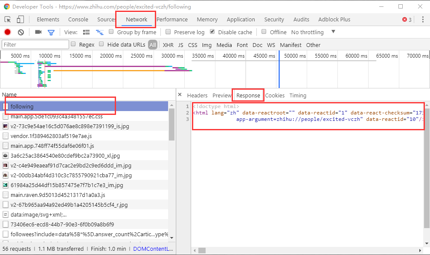Open the Console tab

[x=78, y=20]
